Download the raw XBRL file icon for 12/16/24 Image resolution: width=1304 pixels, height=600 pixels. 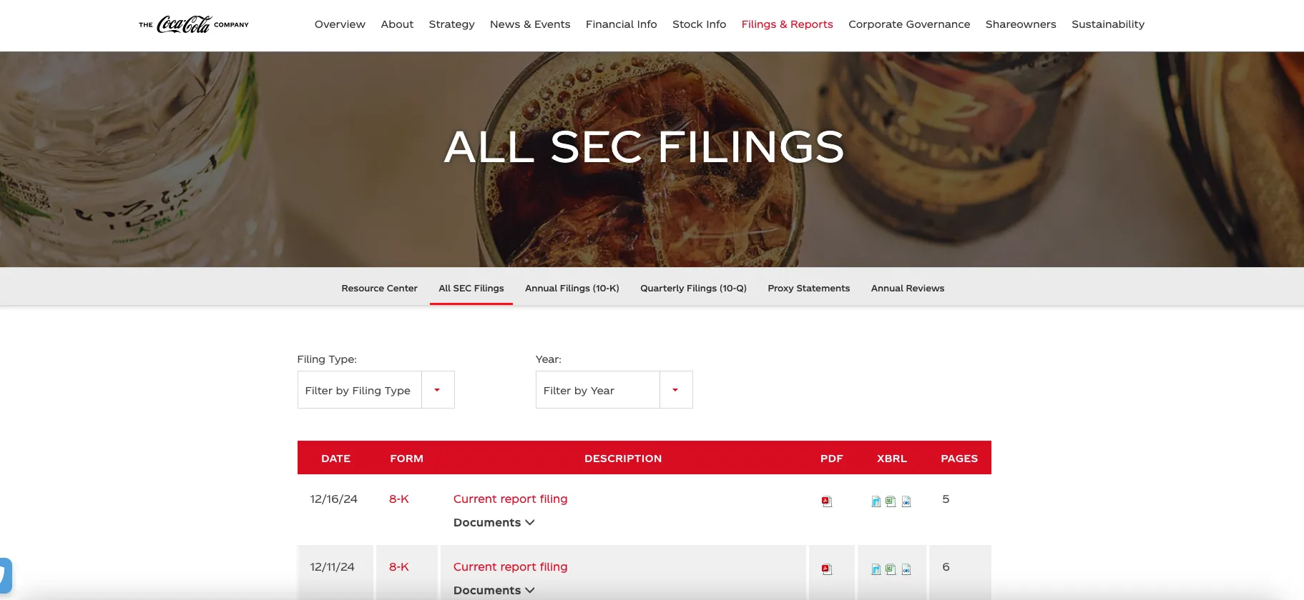pos(906,501)
